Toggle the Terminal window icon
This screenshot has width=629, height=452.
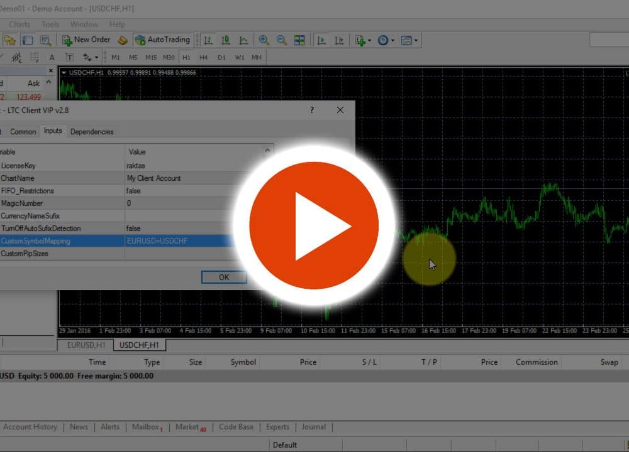pyautogui.click(x=28, y=40)
